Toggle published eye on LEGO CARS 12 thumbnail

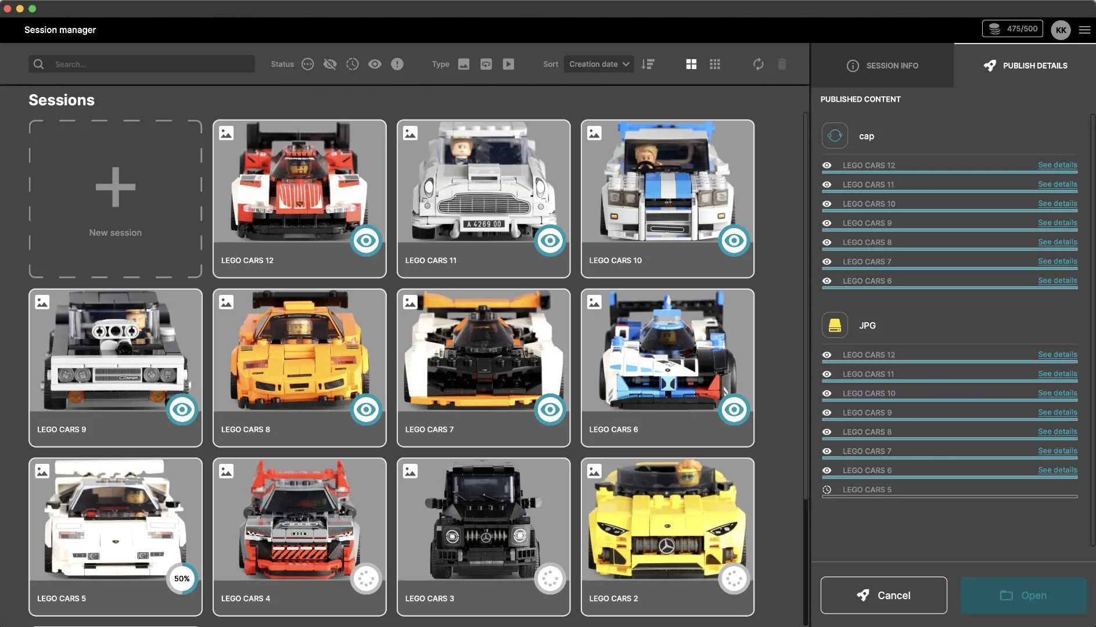tap(366, 240)
